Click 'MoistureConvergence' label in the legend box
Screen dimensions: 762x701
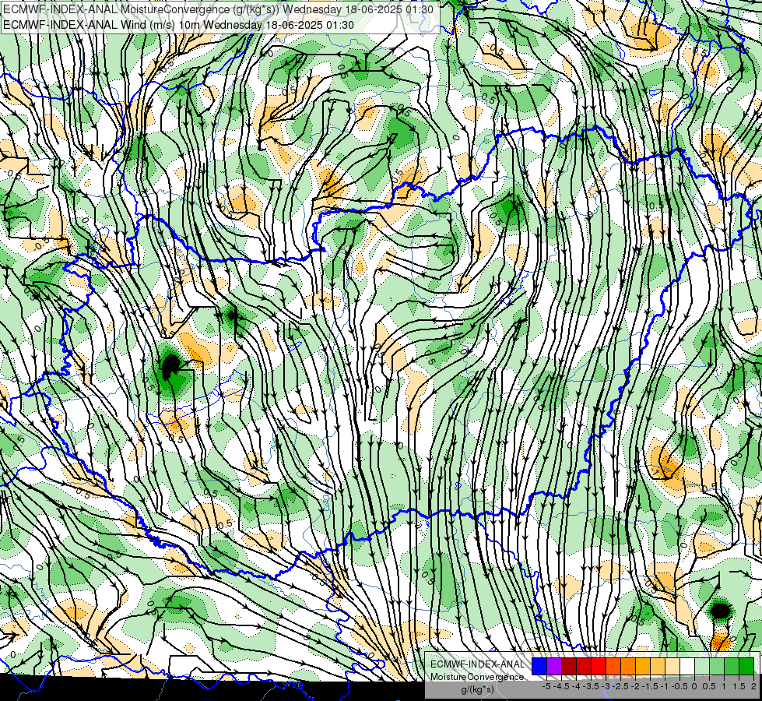(477, 677)
